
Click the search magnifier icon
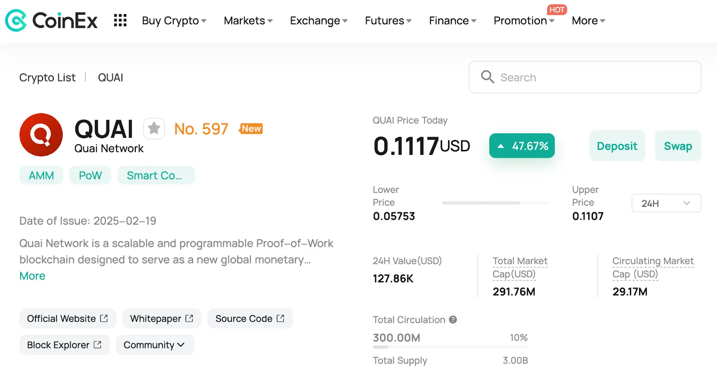click(488, 77)
